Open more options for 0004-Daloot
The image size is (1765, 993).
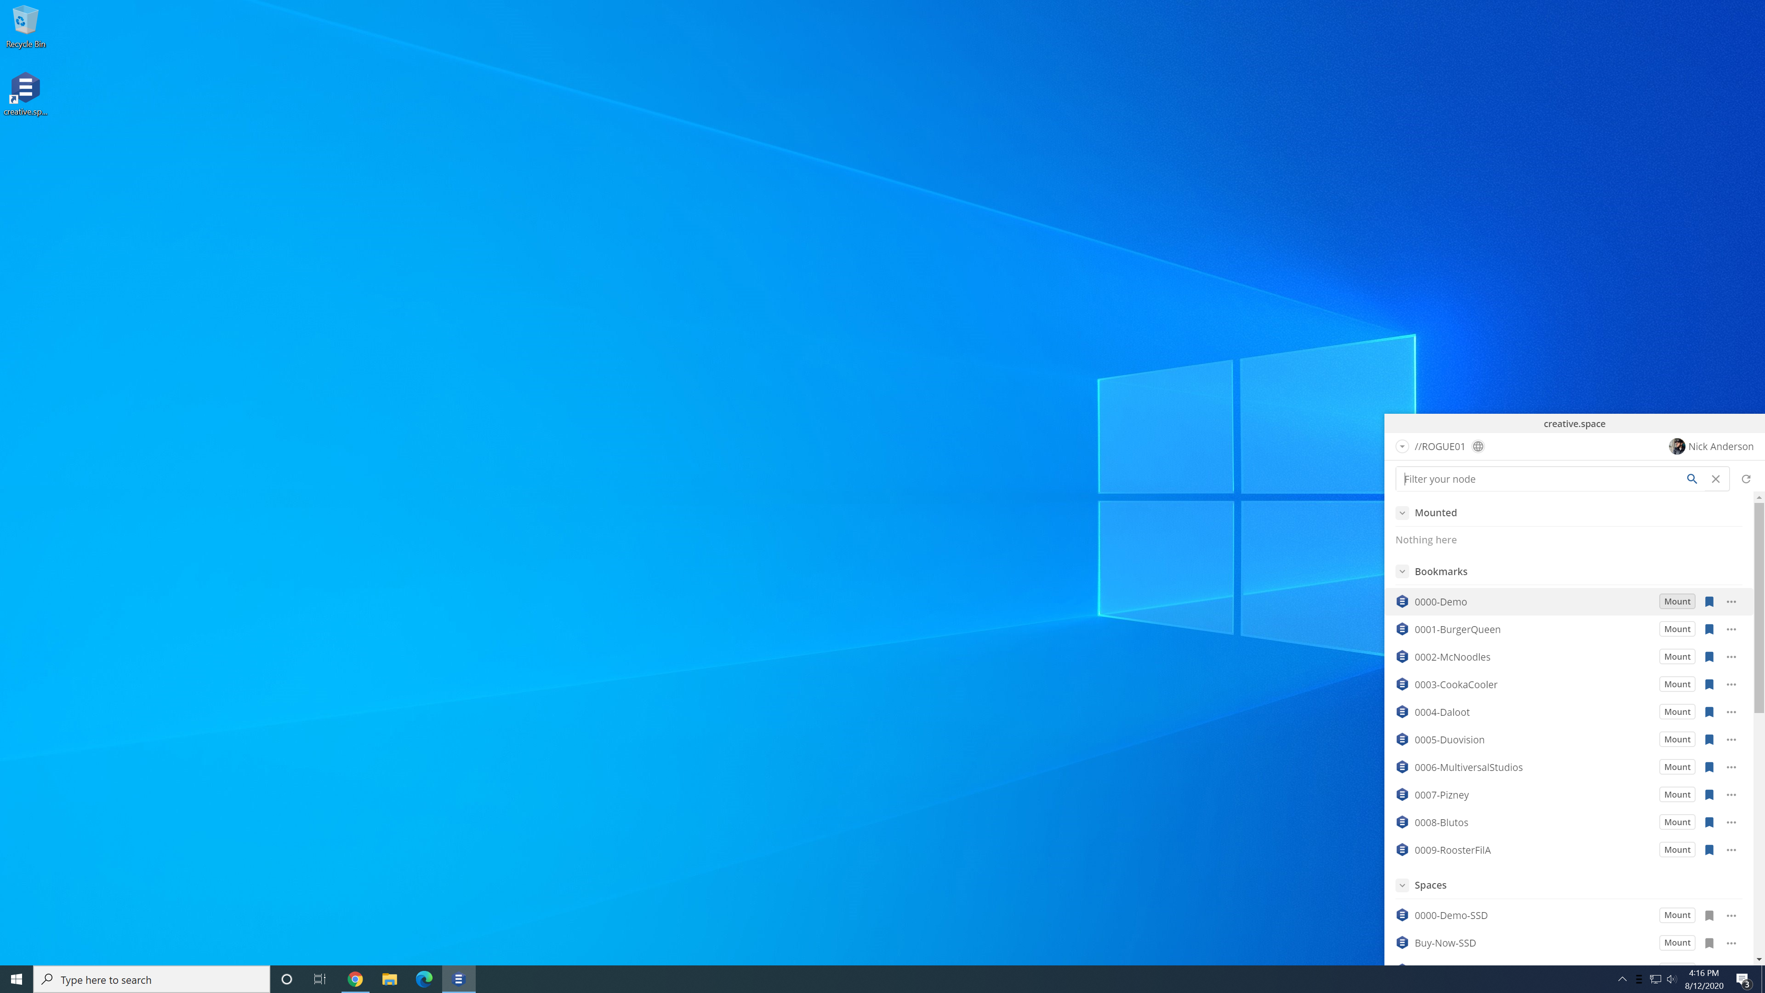1731,712
